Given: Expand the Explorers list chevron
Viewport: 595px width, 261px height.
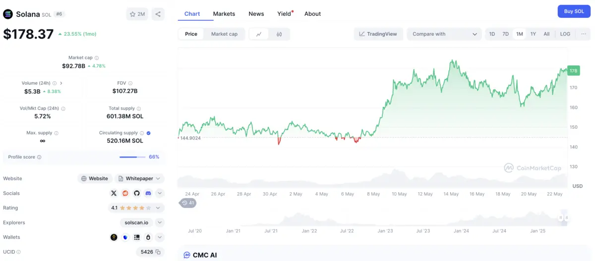Looking at the screenshot, I should coord(160,223).
